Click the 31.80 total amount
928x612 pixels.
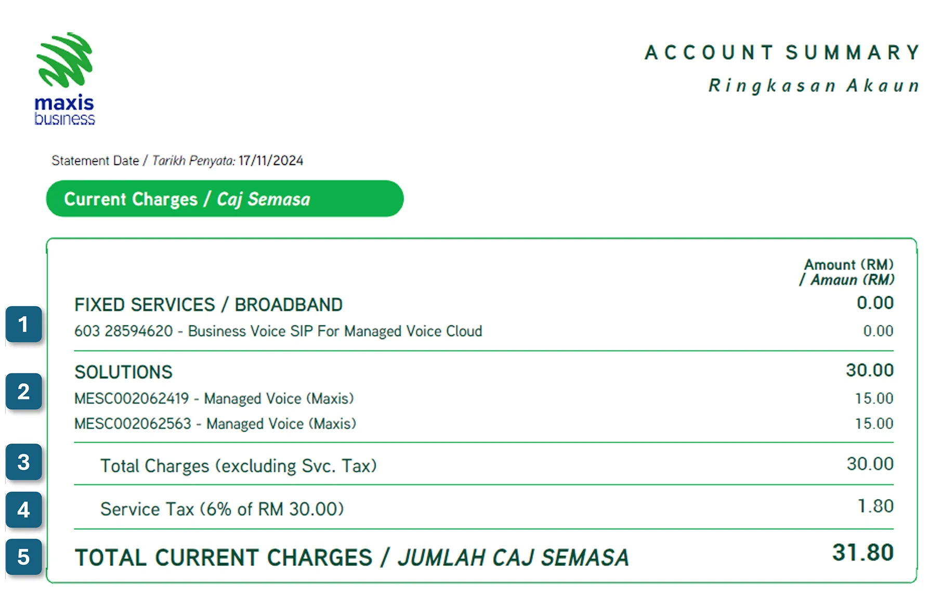(863, 552)
